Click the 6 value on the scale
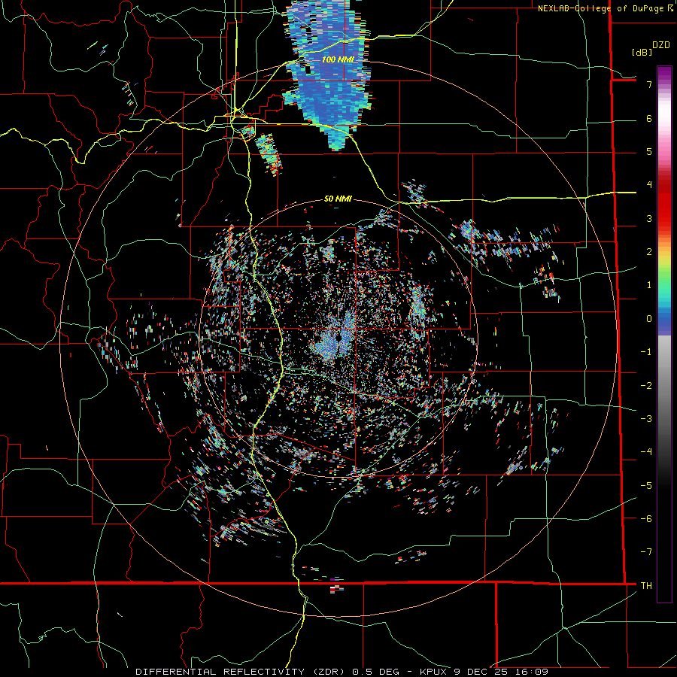This screenshot has width=677, height=677. (x=649, y=118)
